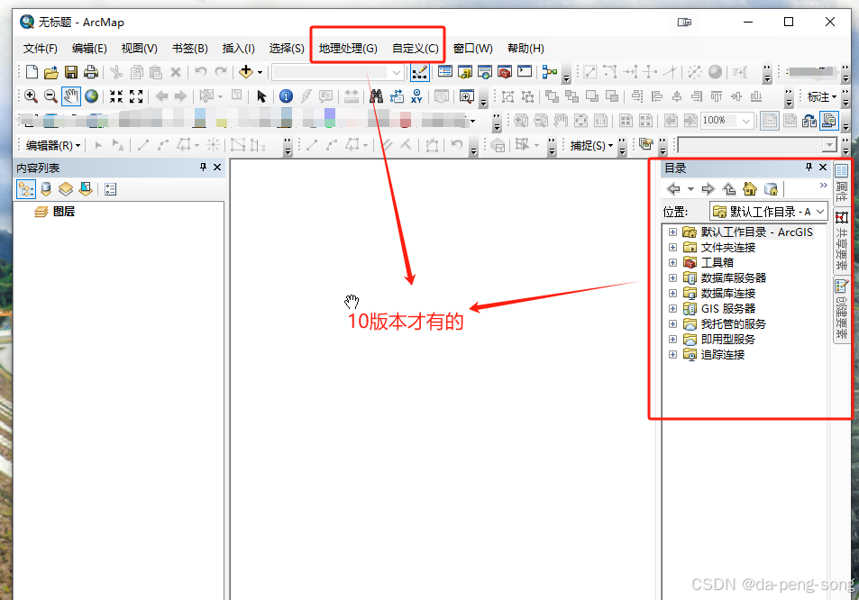
Task: Select the Zoom In magnifier tool
Action: [31, 96]
